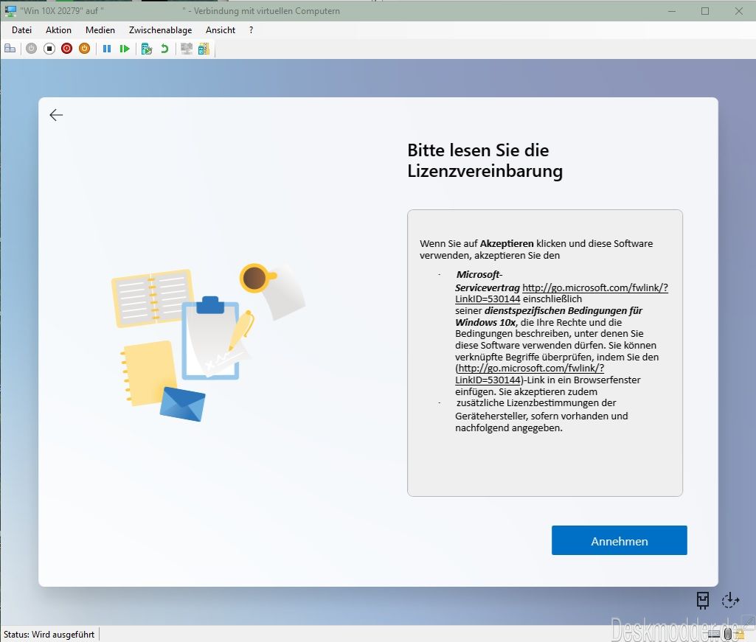Image resolution: width=756 pixels, height=642 pixels.
Task: Pause the virtual machine with the blue bars icon
Action: (x=107, y=49)
